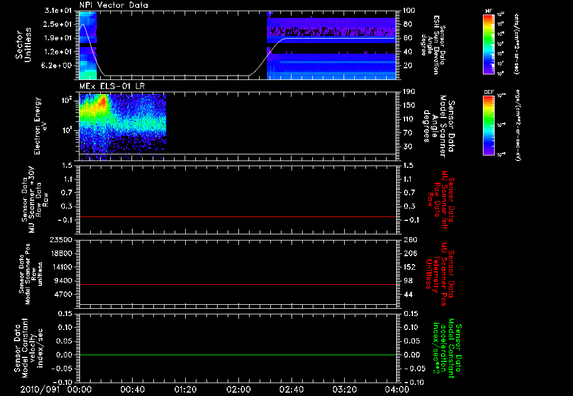Click the "2.5e+01" sector tick label
This screenshot has width=573, height=396.
coord(58,24)
